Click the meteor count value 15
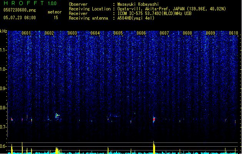The image size is (242, 154). [56, 18]
